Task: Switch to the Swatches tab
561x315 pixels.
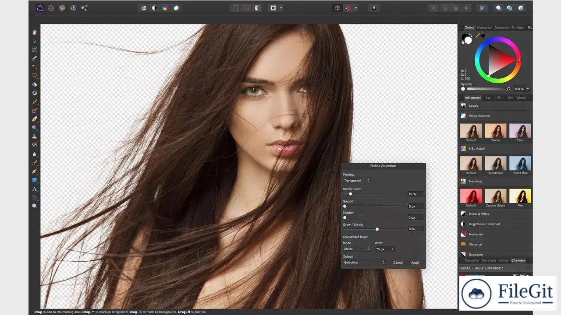Action: coord(501,28)
